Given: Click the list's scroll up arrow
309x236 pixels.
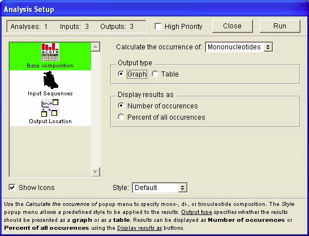Looking at the screenshot, I should [96, 47].
